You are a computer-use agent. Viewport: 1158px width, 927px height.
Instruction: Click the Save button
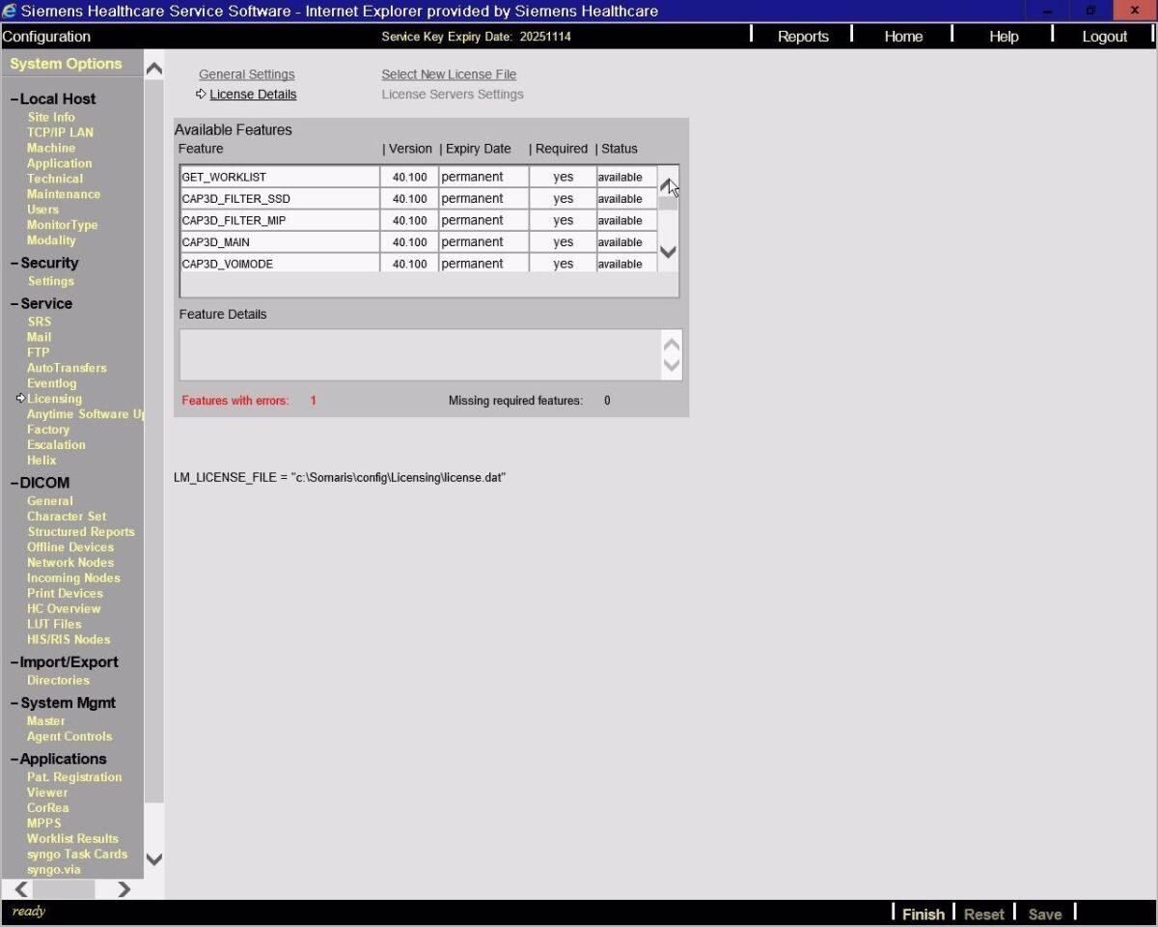coord(1045,914)
